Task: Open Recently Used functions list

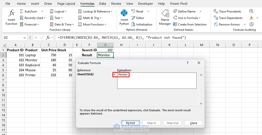Action: click(x=33, y=18)
